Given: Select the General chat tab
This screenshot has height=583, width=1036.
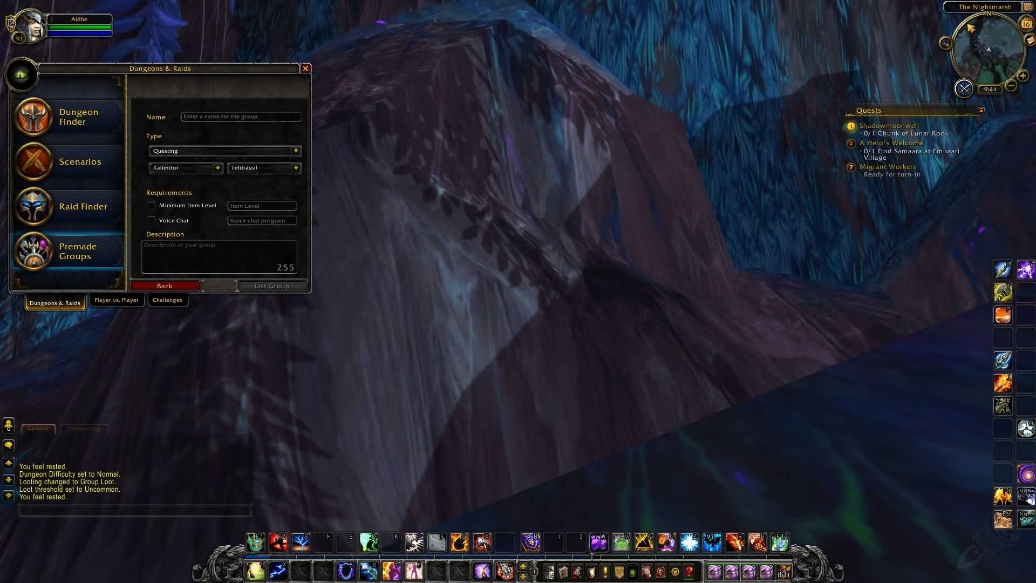Looking at the screenshot, I should [x=38, y=429].
